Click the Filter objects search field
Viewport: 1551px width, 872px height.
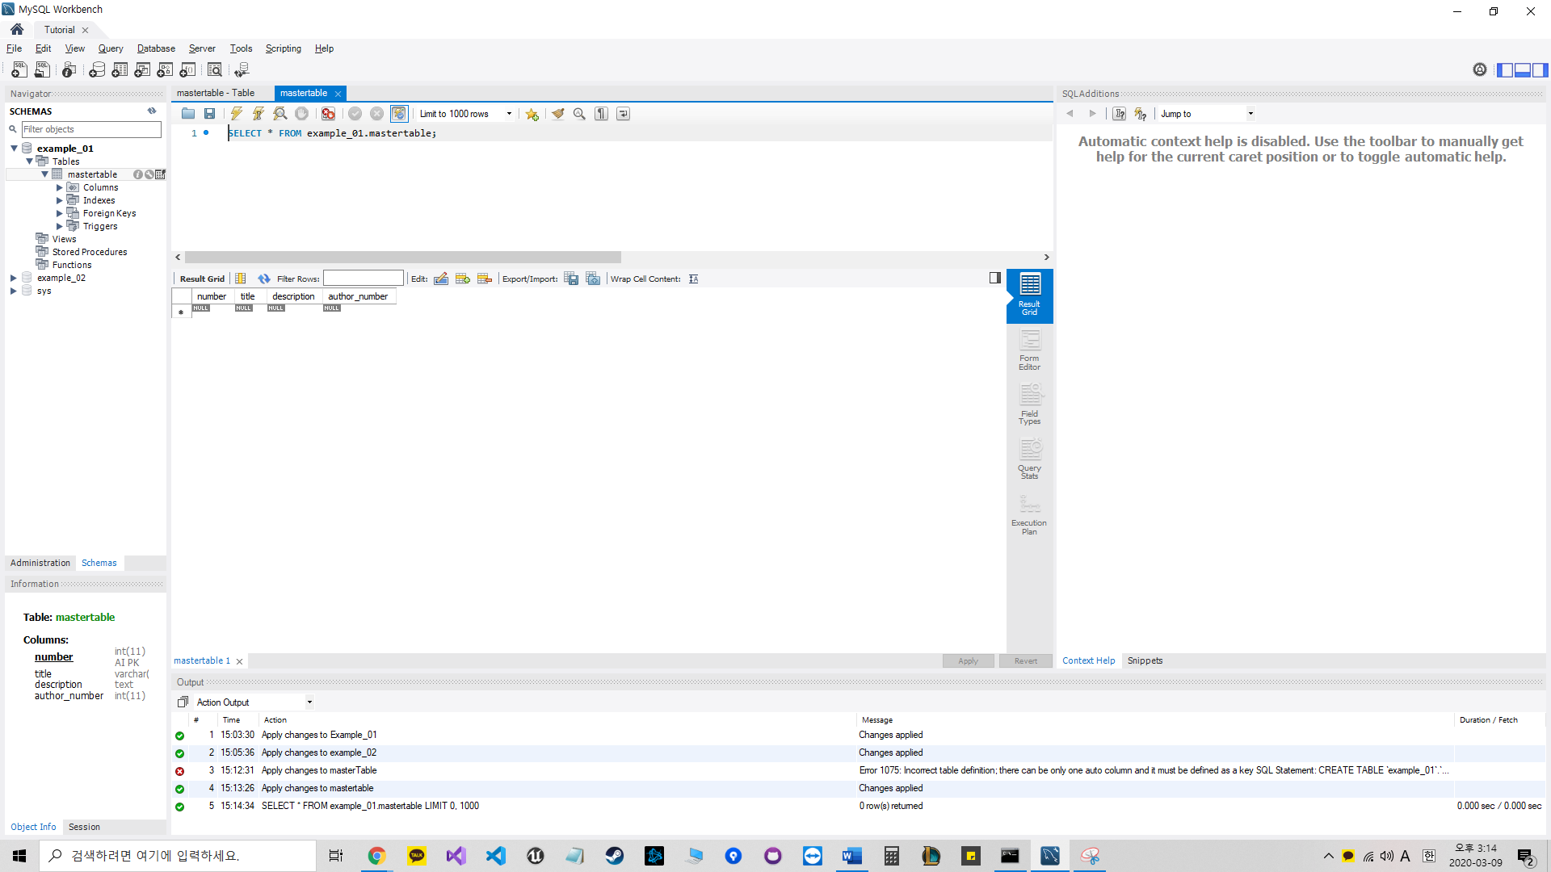91,129
